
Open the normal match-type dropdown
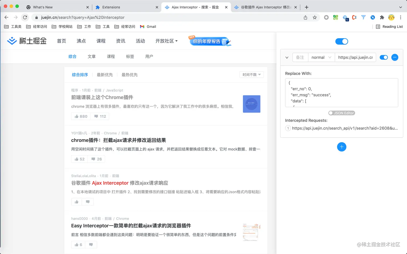pyautogui.click(x=321, y=57)
